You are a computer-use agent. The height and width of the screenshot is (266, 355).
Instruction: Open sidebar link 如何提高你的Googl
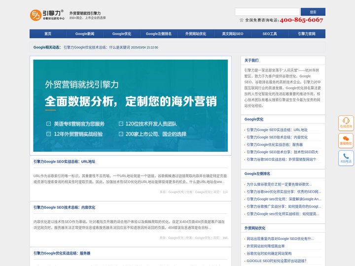click(284, 206)
